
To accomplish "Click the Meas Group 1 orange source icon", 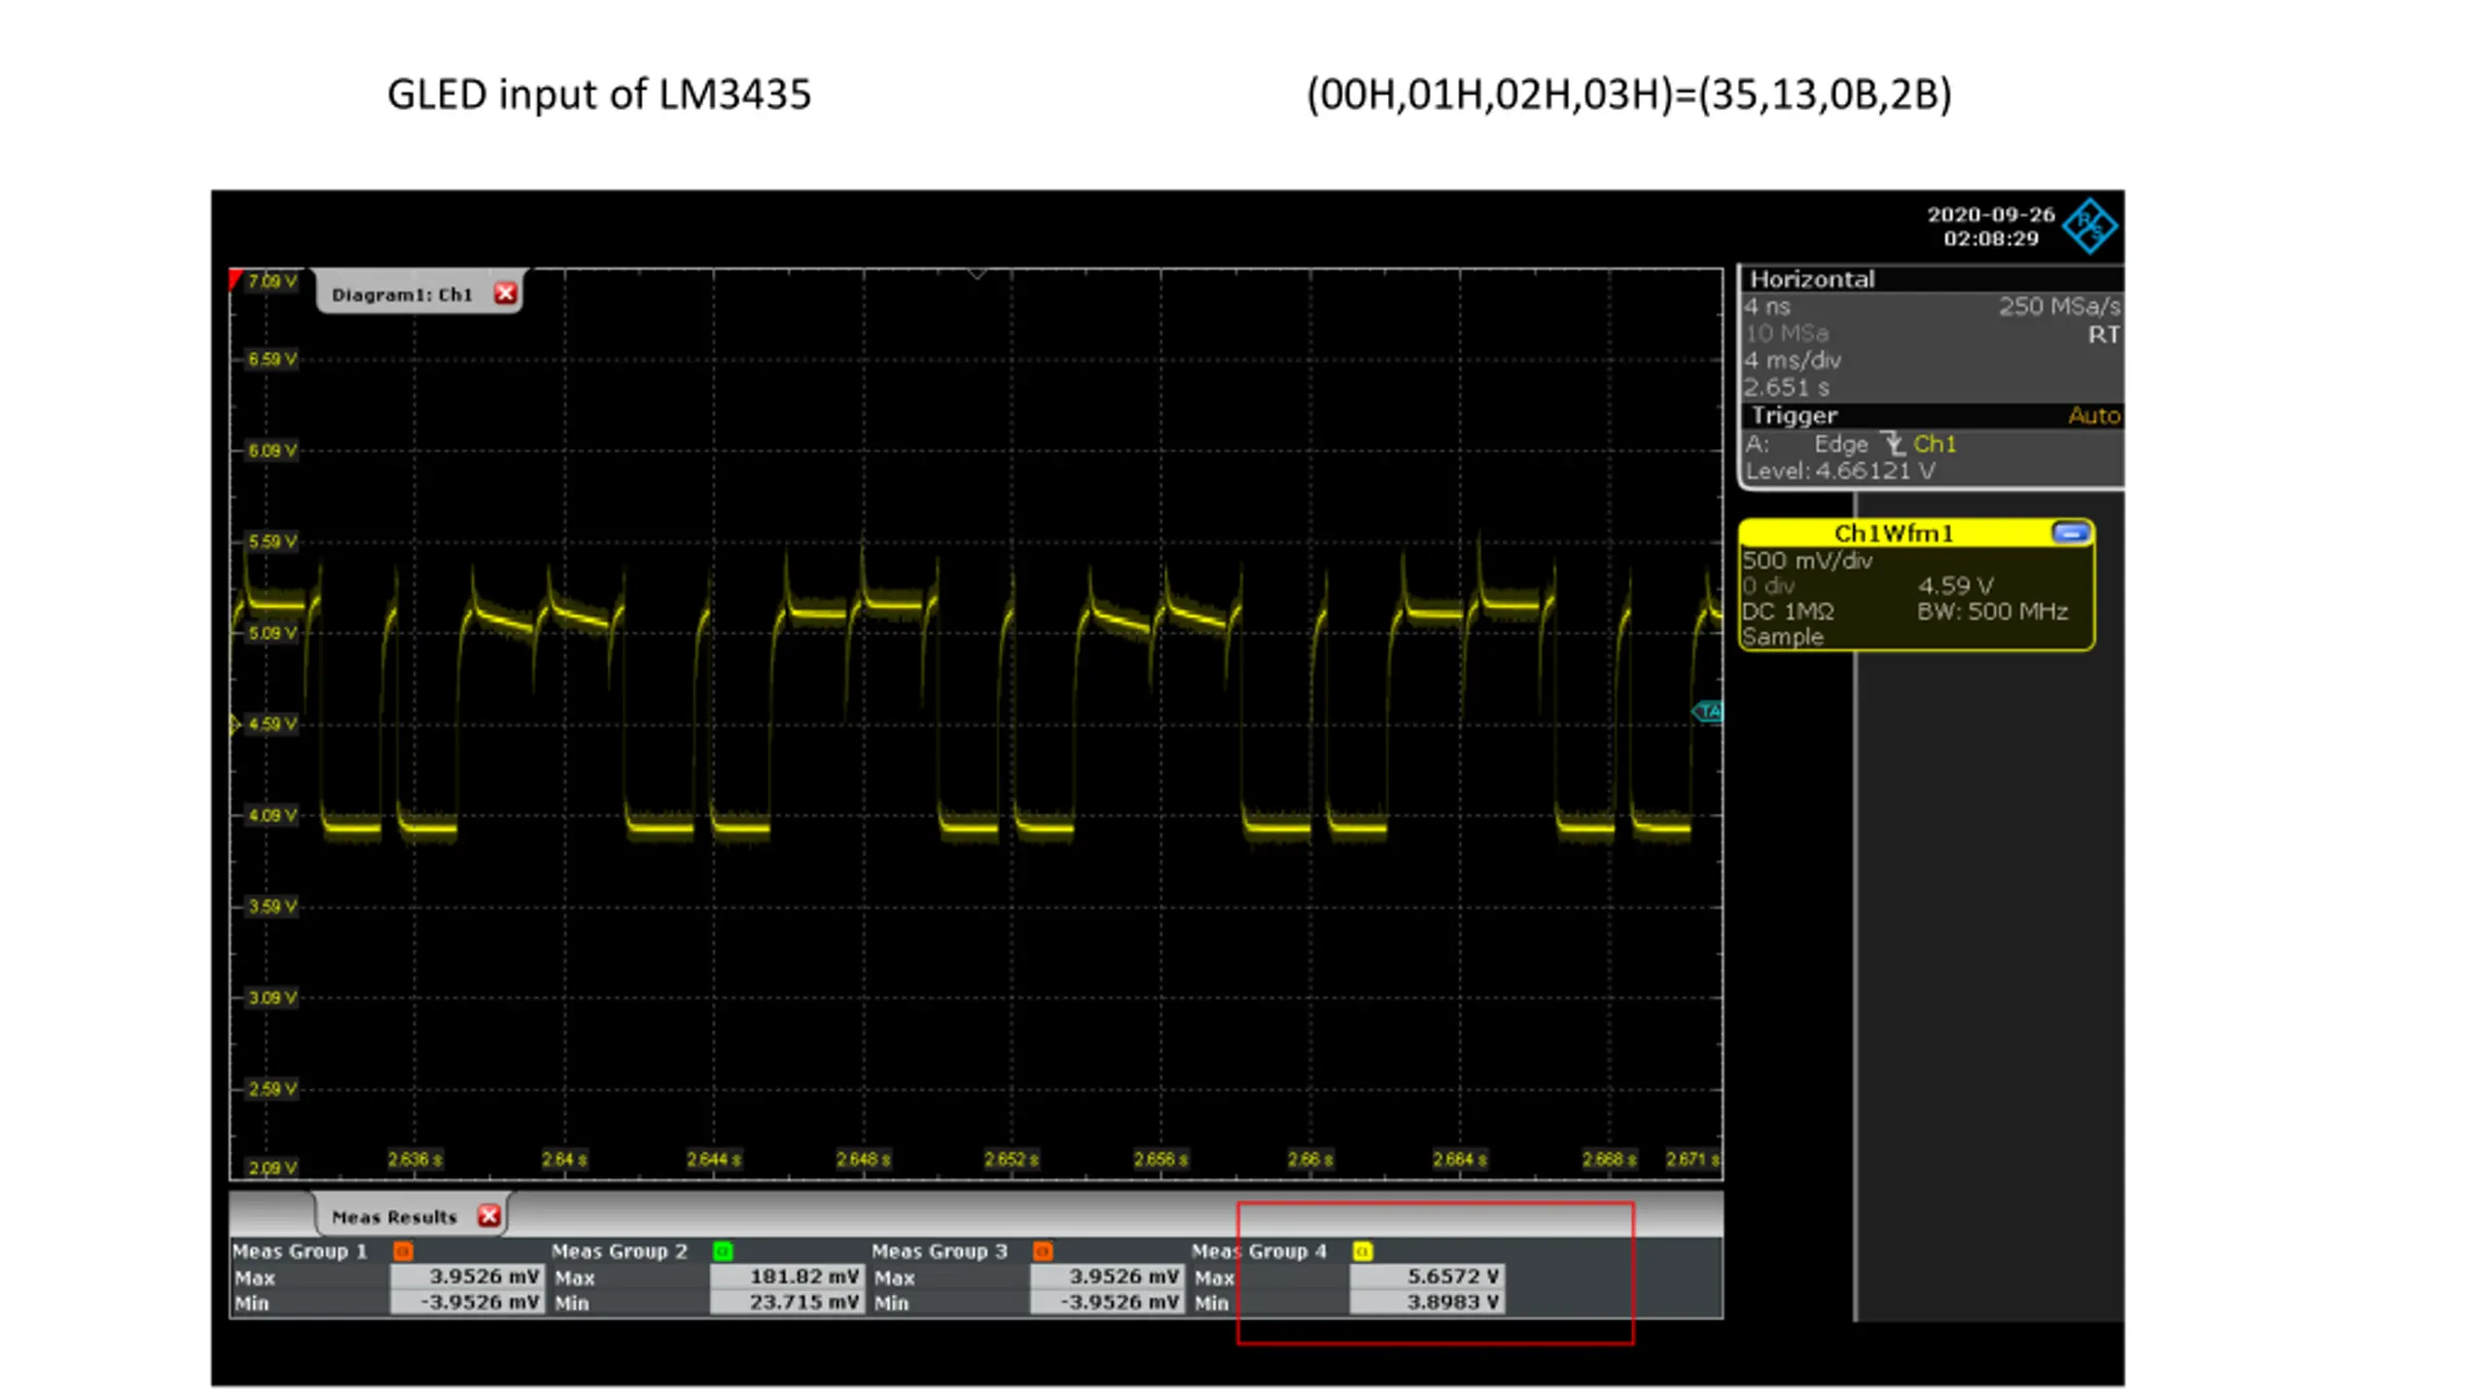I will [403, 1250].
